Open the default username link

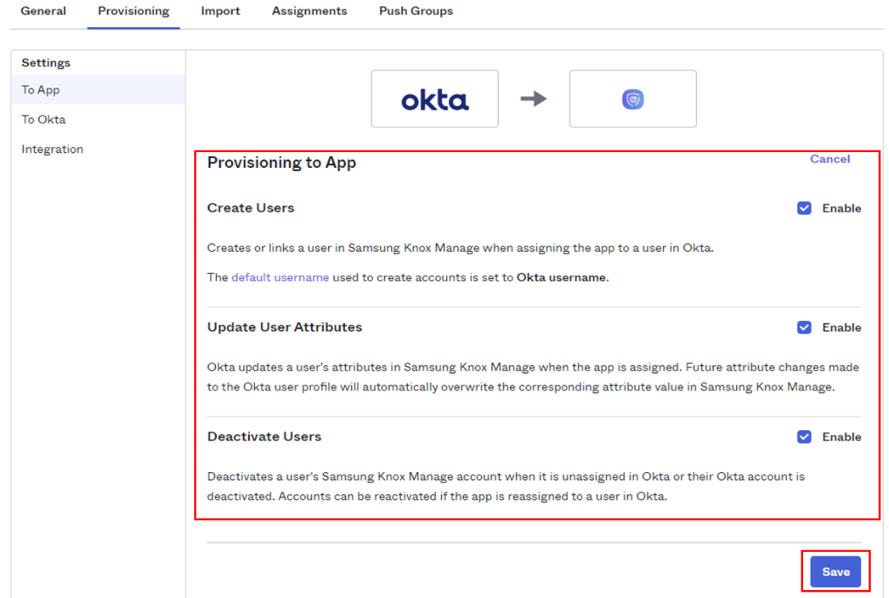coord(280,277)
